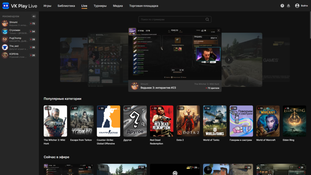The width and height of the screenshot is (311, 175).
Task: Collapse the recommended sidebar with arrow icon
Action: [x=34, y=16]
